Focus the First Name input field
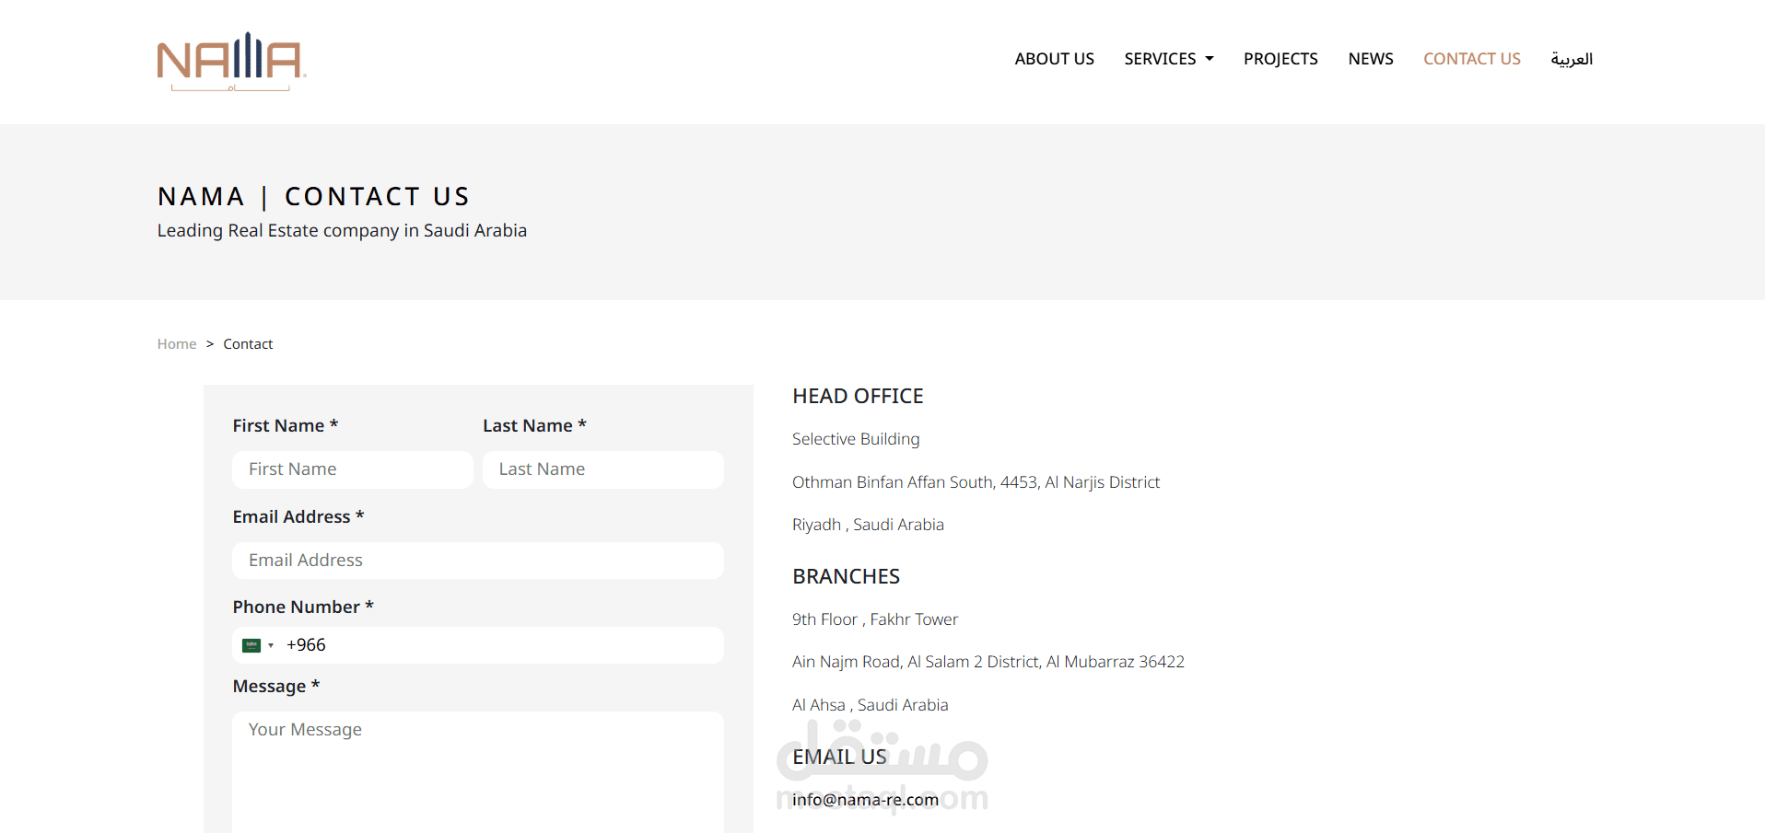Image resolution: width=1765 pixels, height=833 pixels. pos(353,469)
